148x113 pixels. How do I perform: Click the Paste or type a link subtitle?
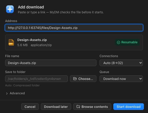pyautogui.click(x=61, y=12)
